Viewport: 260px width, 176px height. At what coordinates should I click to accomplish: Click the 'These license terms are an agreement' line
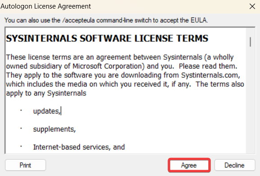[120, 57]
